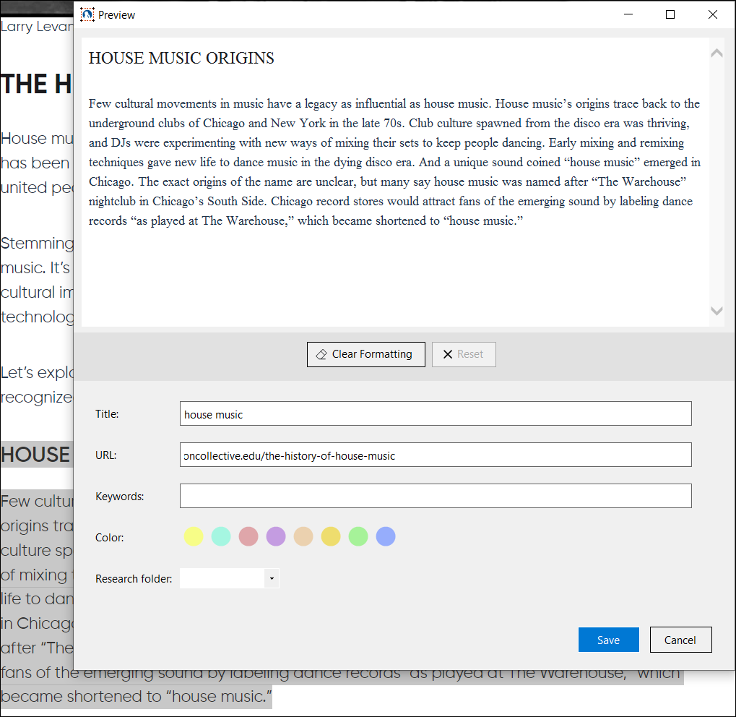Click the preview scrollbar down arrow

716,311
